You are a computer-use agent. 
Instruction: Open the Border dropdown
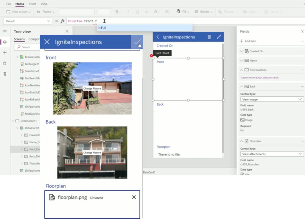203,12
